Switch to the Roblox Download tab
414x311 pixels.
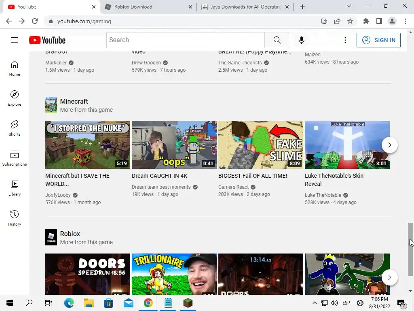coord(149,7)
